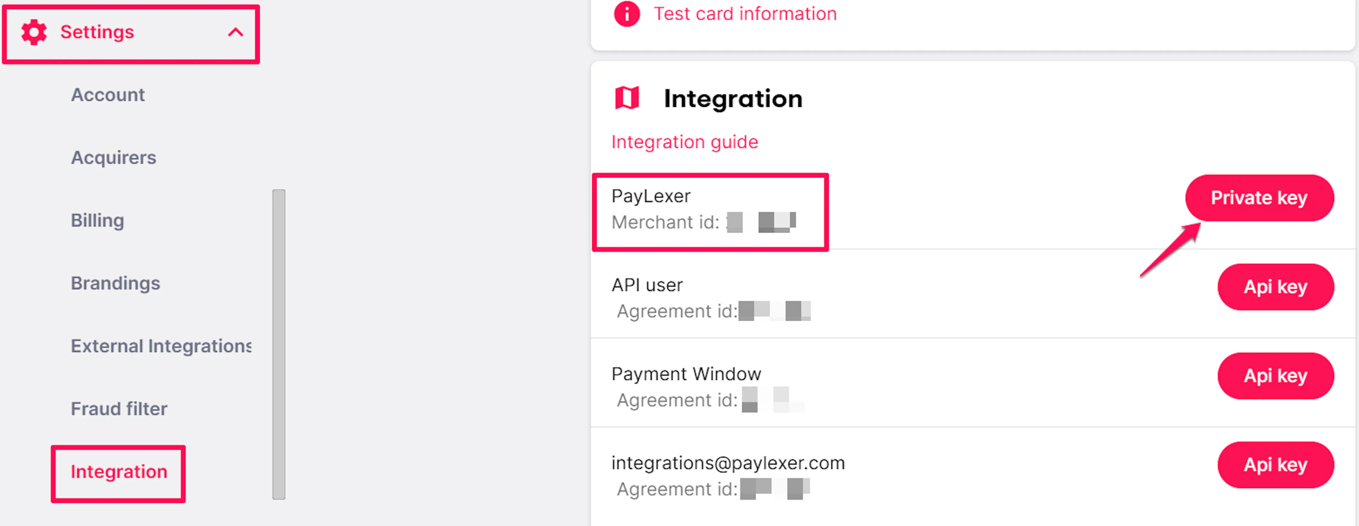The height and width of the screenshot is (526, 1359).
Task: Open the Test card information link
Action: click(745, 14)
